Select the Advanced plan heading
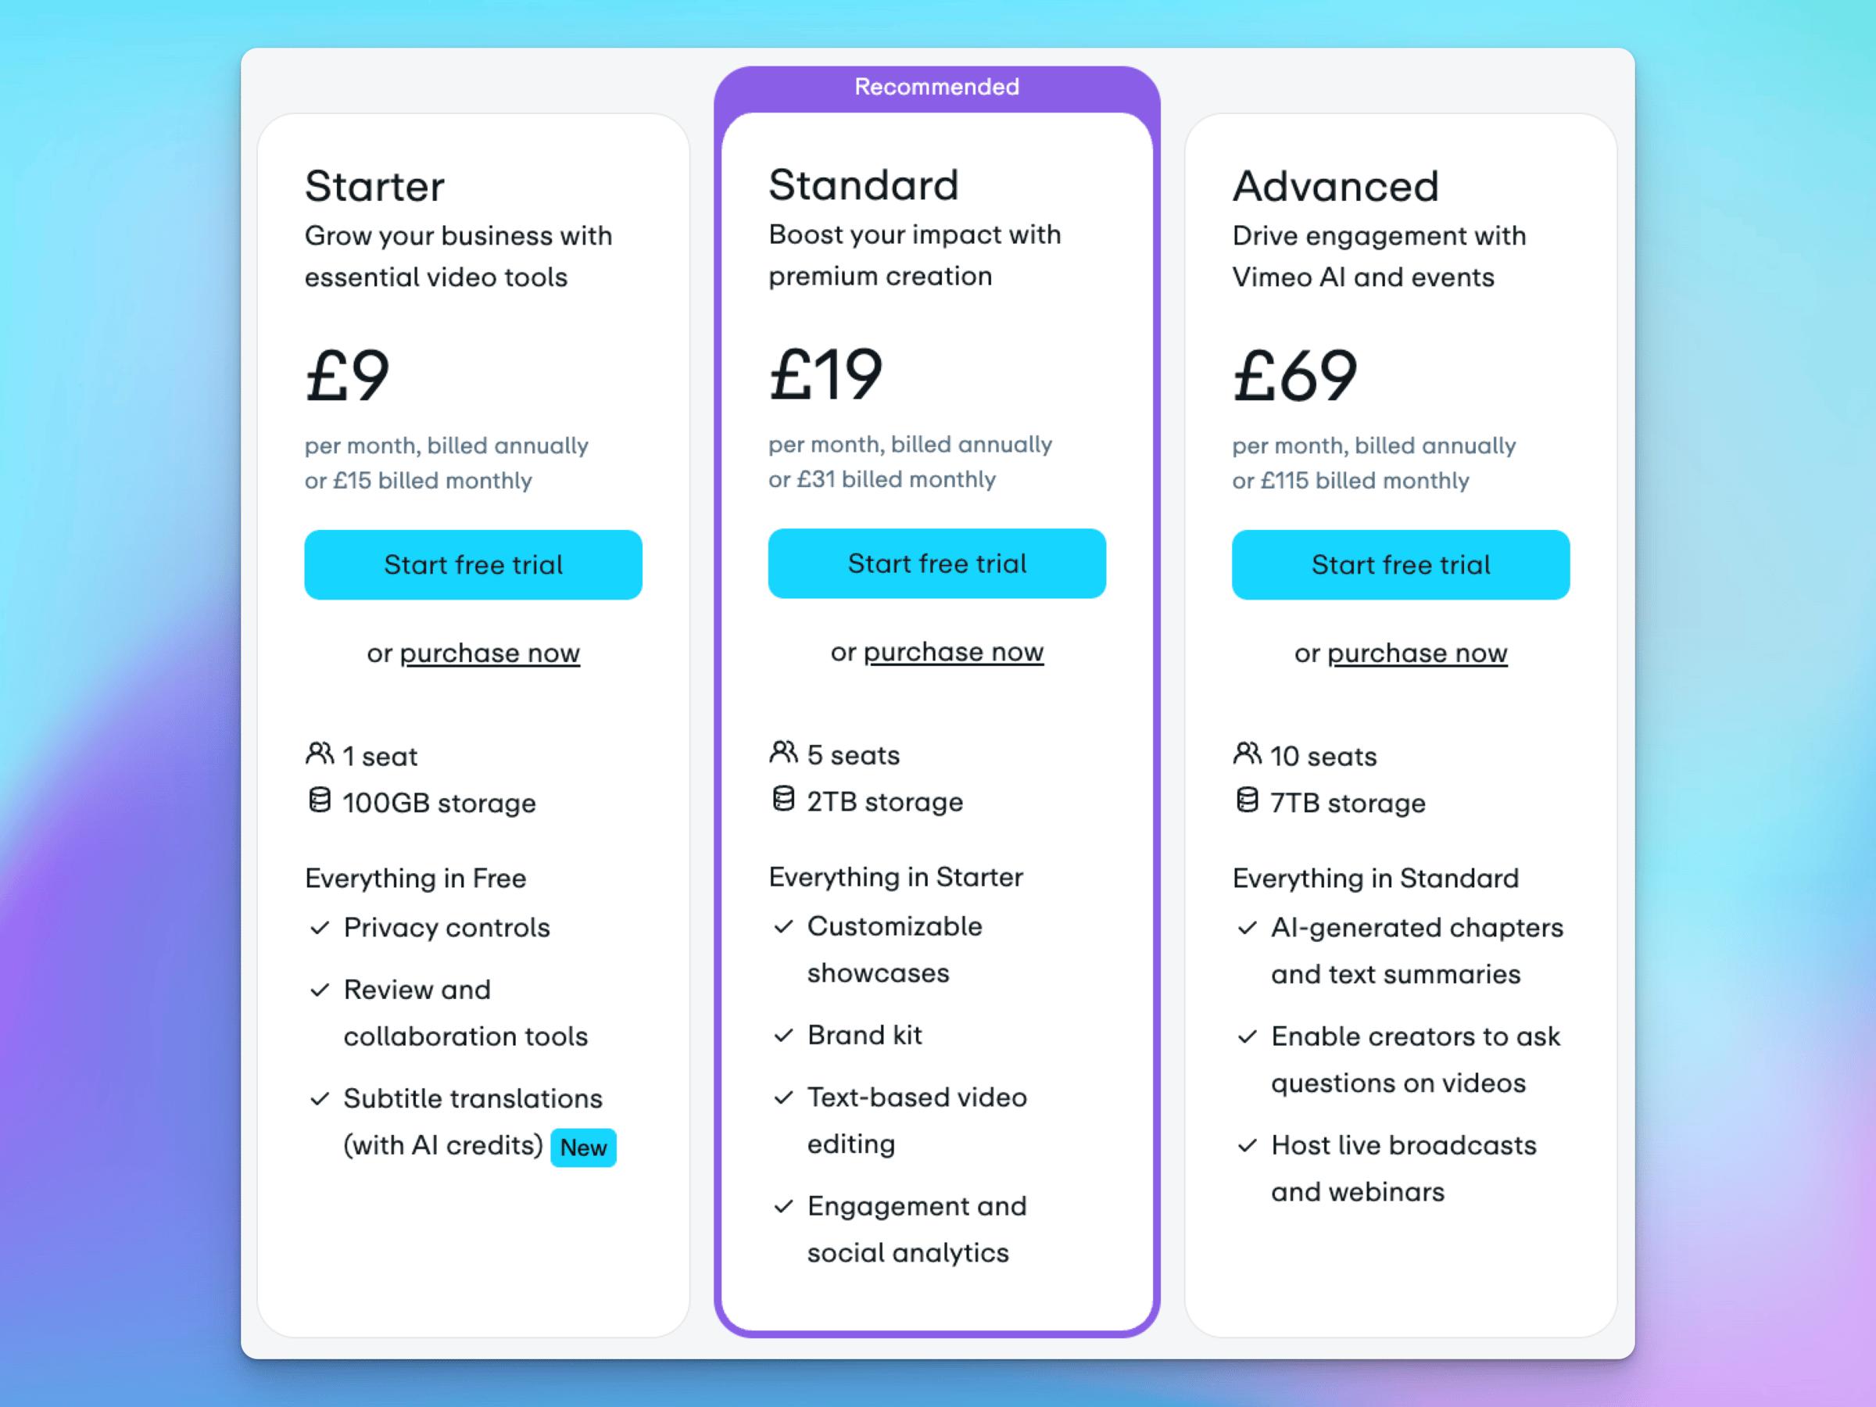 click(x=1336, y=187)
